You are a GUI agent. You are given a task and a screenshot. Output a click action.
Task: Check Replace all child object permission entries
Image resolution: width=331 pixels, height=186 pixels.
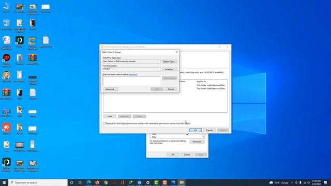104,123
